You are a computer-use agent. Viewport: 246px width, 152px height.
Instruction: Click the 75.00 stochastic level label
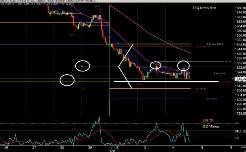237,123
